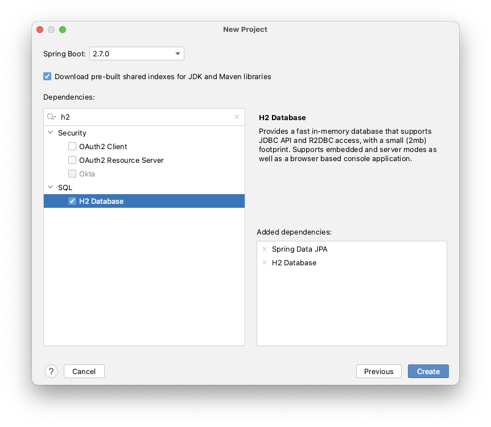Image resolution: width=491 pixels, height=427 pixels.
Task: Click into the dependency search field
Action: [142, 117]
